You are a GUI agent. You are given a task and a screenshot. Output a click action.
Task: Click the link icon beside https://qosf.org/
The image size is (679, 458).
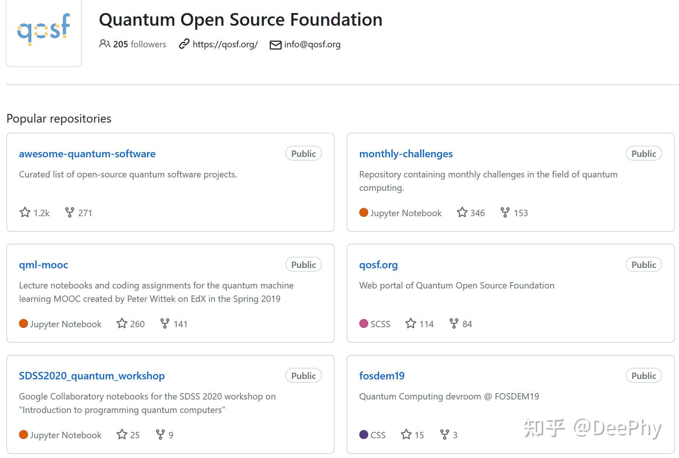click(183, 44)
